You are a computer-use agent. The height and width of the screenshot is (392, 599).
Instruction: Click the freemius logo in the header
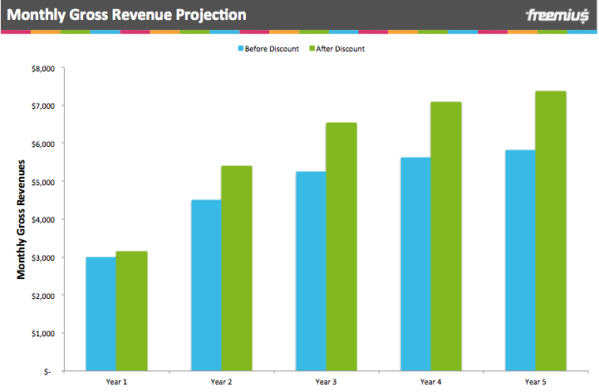coord(557,16)
